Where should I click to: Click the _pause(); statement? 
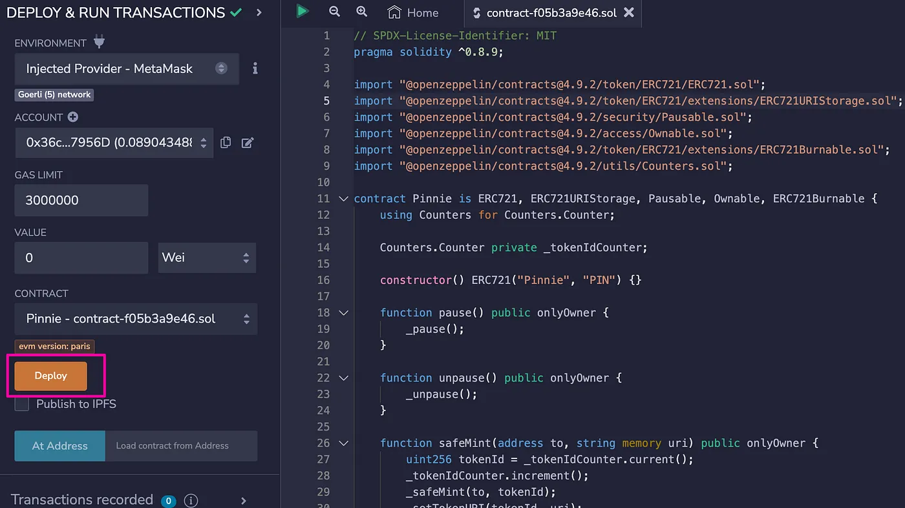point(435,329)
